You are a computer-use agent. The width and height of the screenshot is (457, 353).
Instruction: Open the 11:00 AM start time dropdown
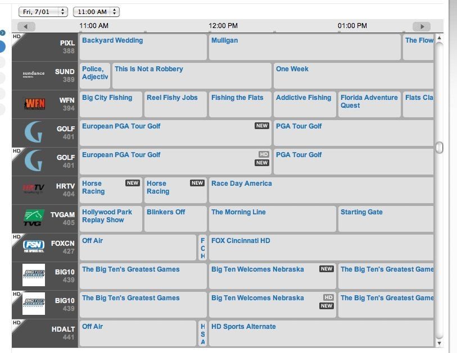(96, 11)
